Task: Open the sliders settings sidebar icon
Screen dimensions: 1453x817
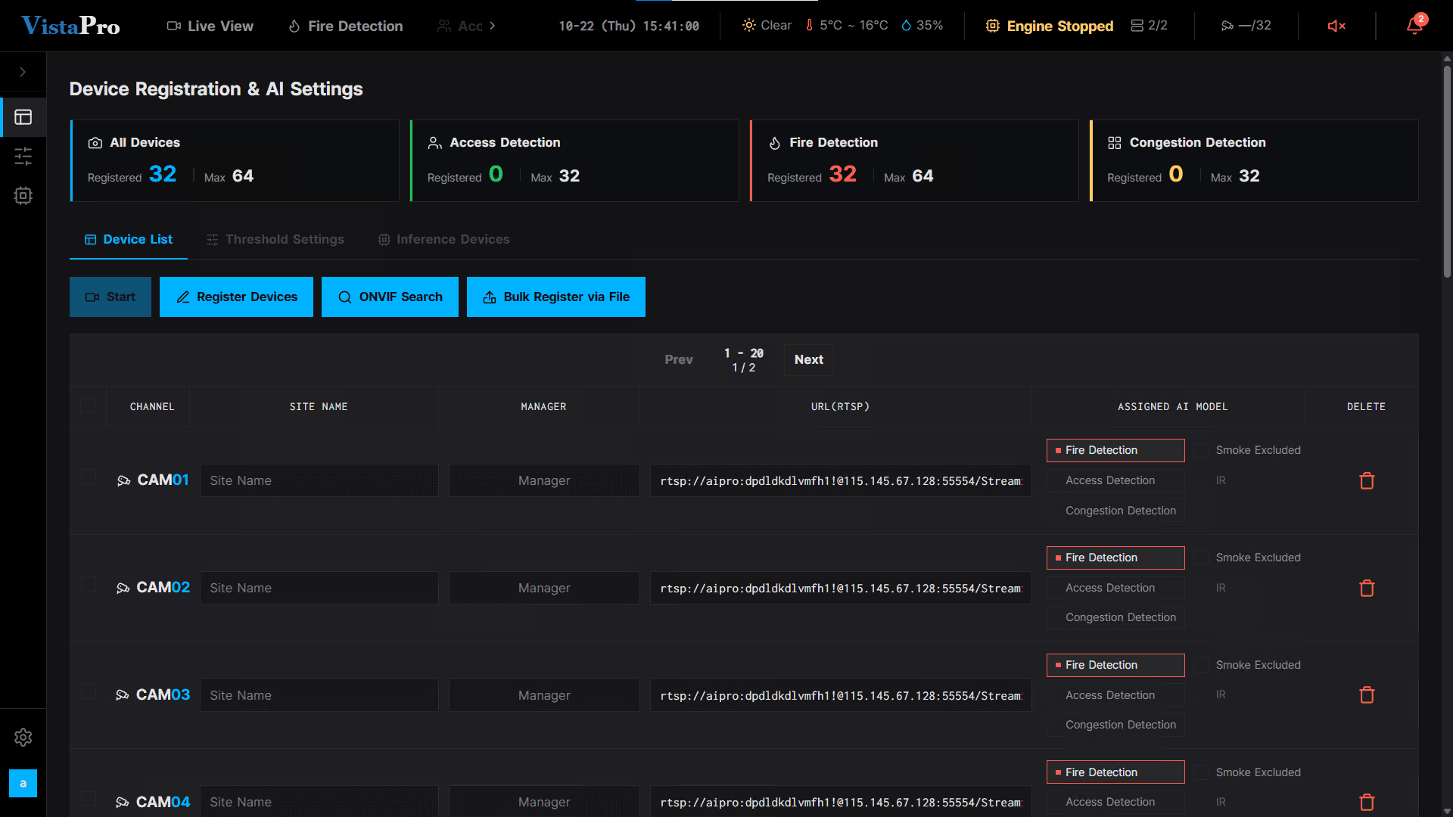Action: pos(23,157)
